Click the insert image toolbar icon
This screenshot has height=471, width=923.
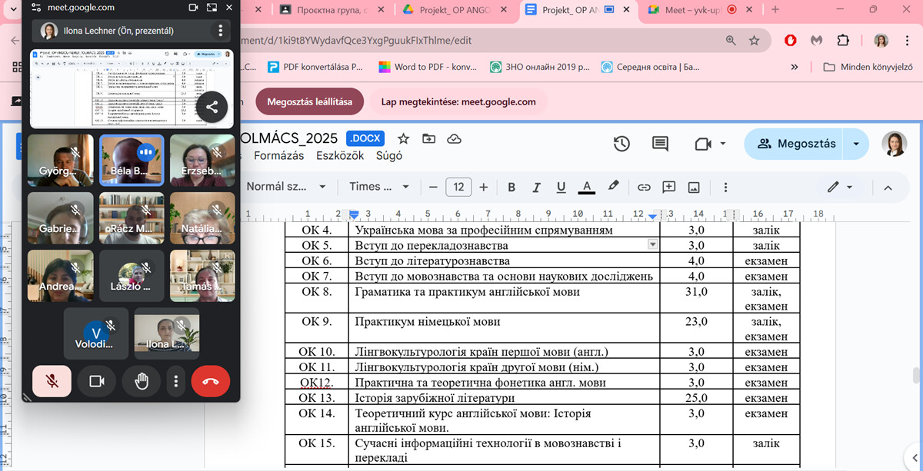(x=694, y=187)
